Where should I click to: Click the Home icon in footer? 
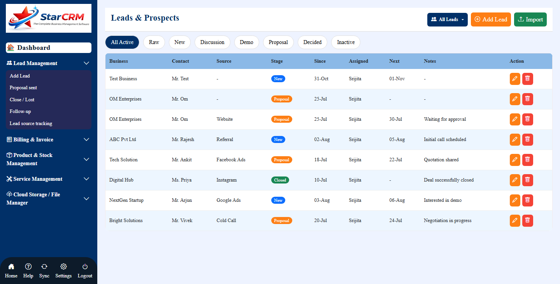11,270
